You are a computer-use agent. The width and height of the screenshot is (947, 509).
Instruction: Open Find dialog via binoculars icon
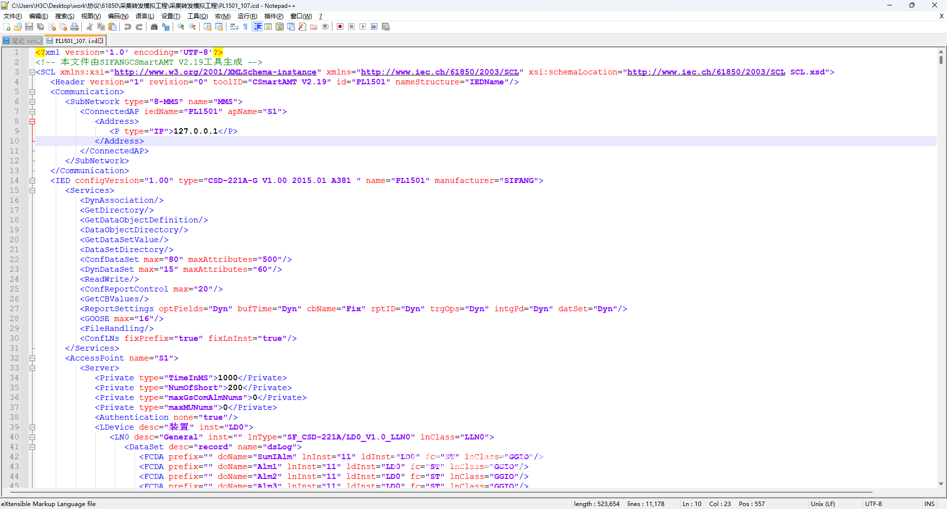(154, 27)
